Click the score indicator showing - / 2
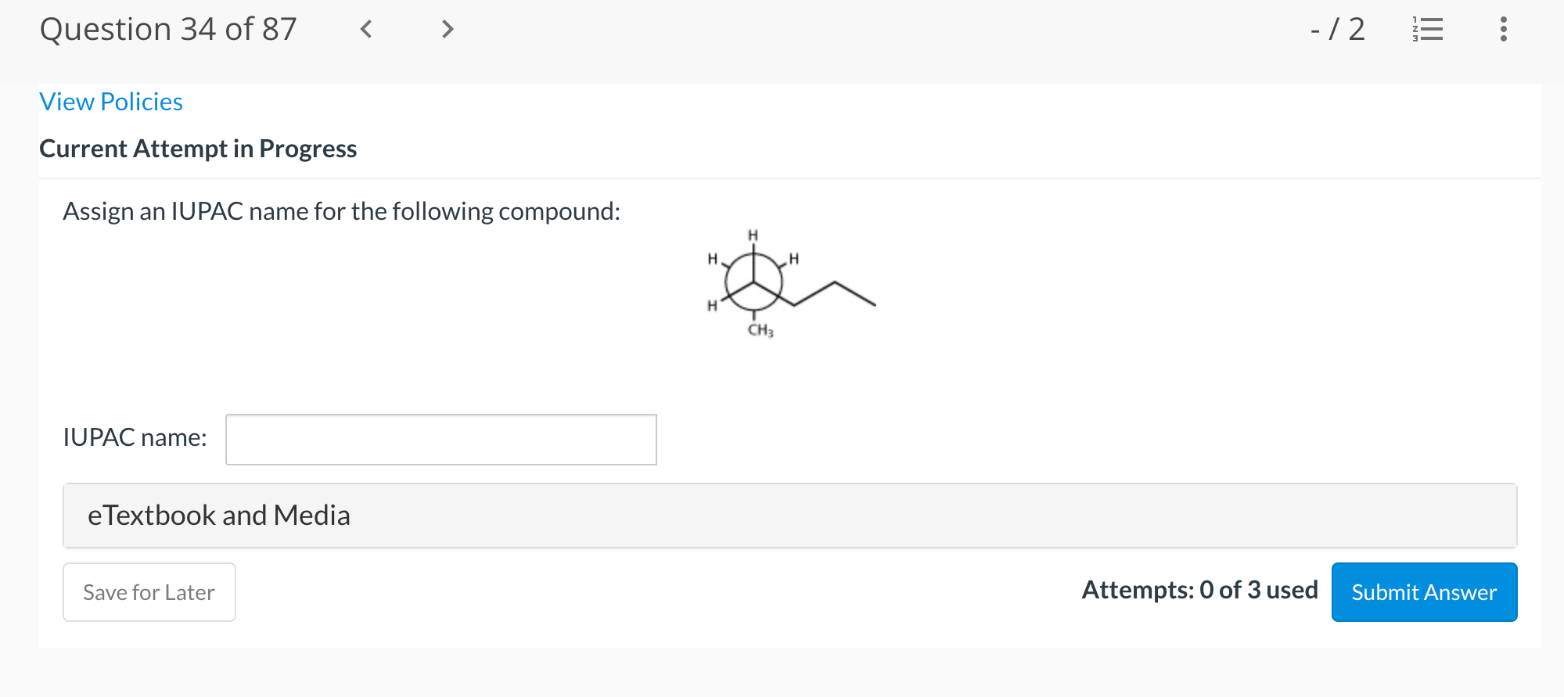The image size is (1564, 697). coord(1337,30)
